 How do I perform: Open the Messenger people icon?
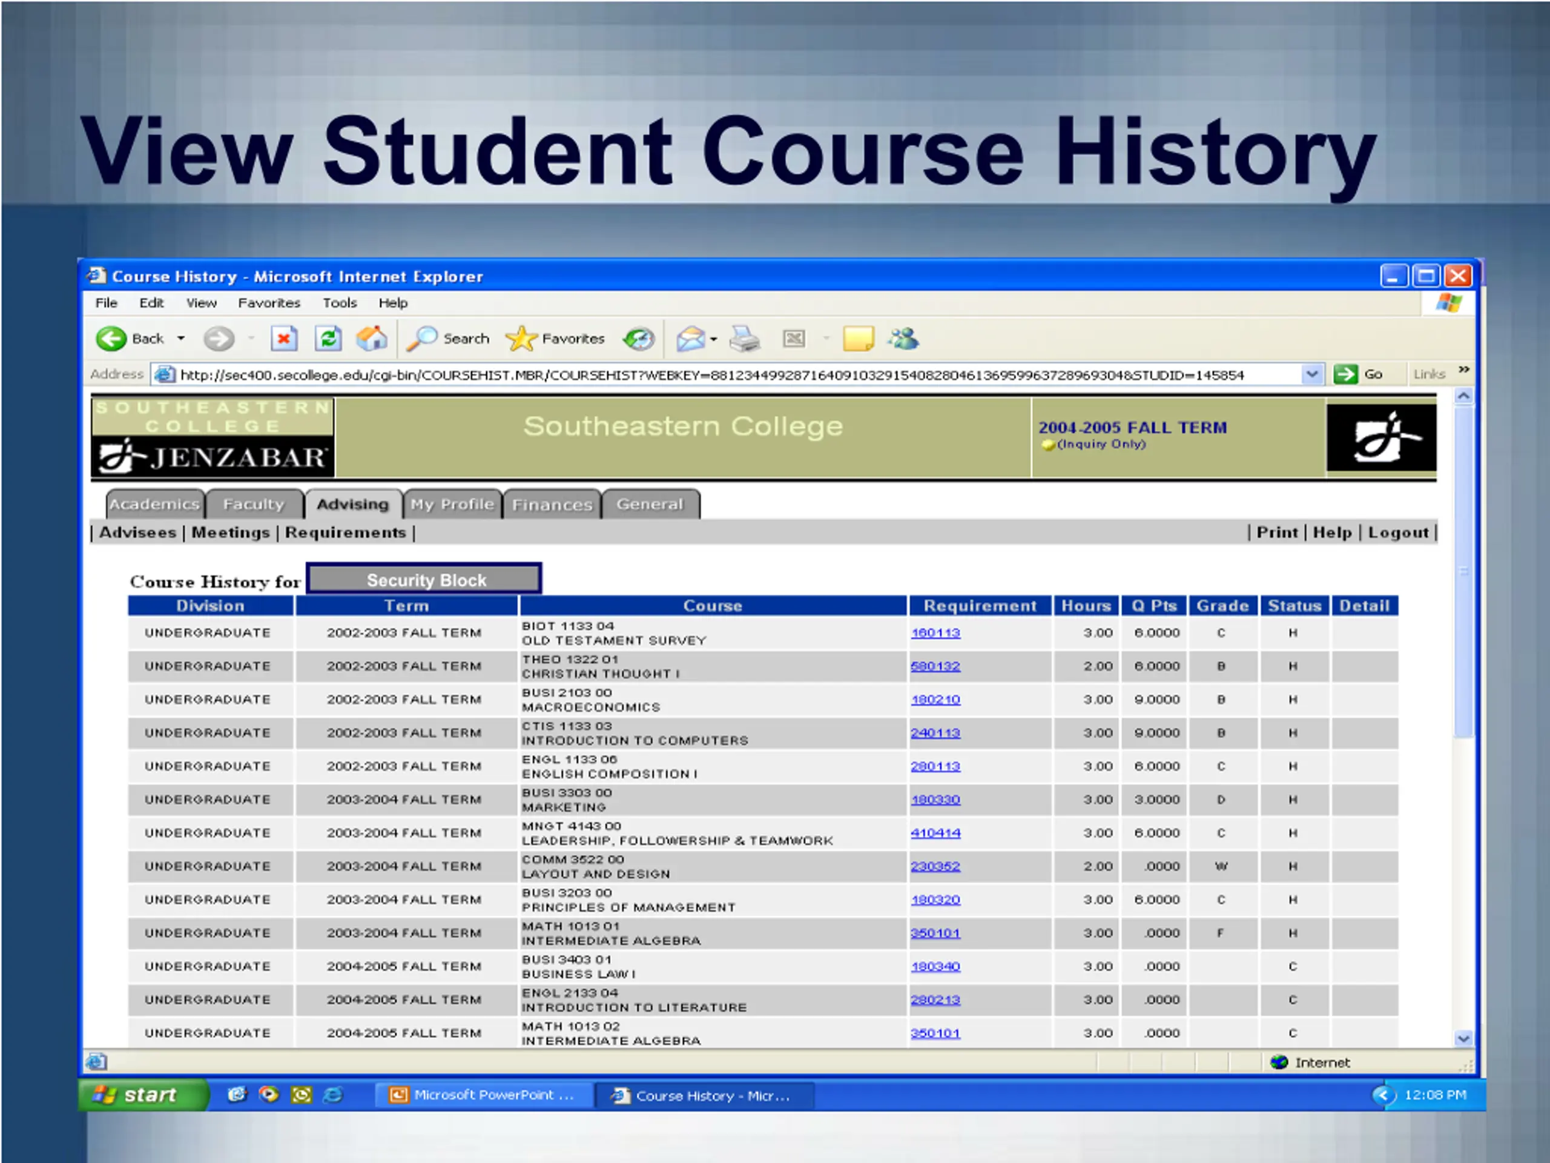pos(903,339)
